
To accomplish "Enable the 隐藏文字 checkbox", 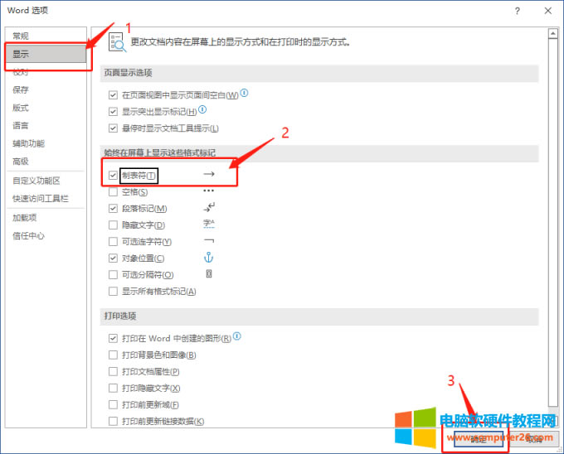I will point(113,225).
